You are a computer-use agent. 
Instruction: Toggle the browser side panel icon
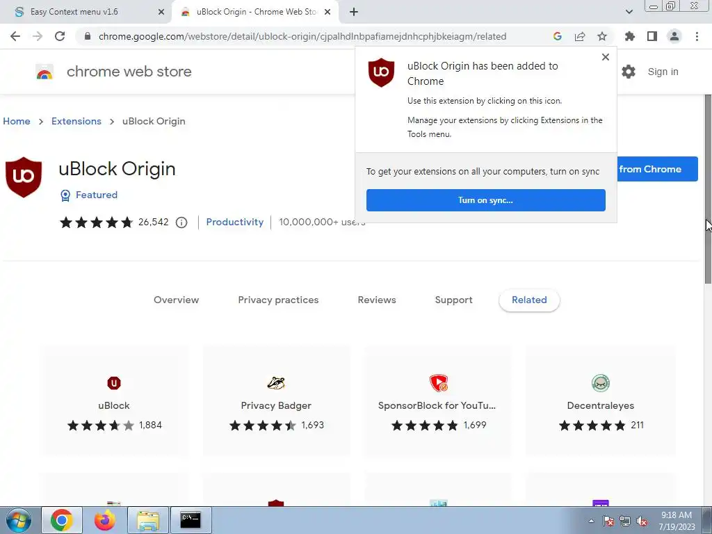click(652, 36)
